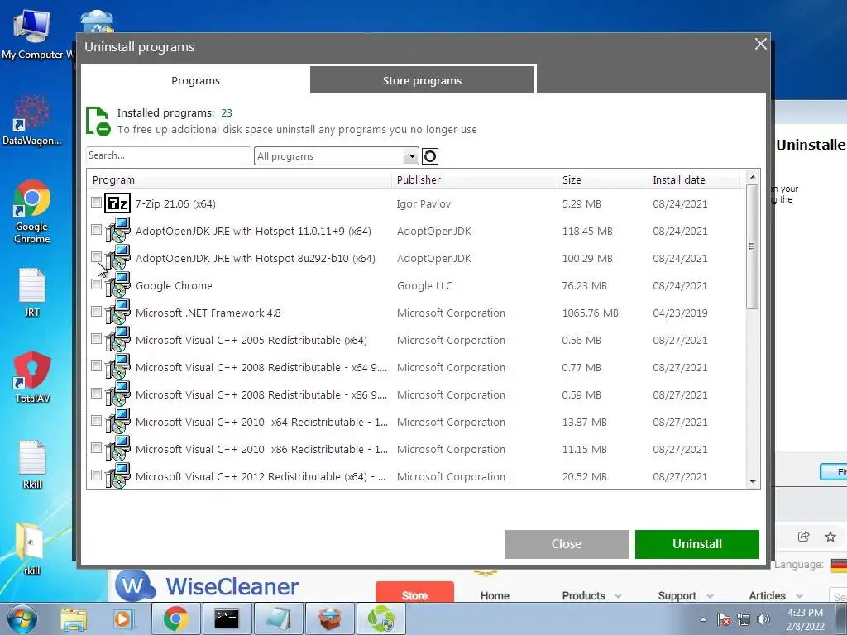Screen dimensions: 847x635
Task: Select the Rkill text file icon
Action: tap(32, 465)
